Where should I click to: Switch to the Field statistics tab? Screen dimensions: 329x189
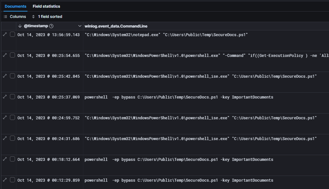46,6
